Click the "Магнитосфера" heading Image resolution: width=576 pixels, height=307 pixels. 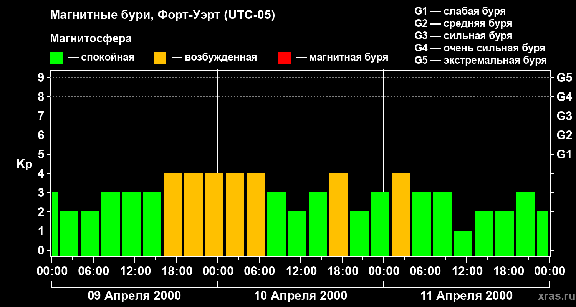click(91, 39)
